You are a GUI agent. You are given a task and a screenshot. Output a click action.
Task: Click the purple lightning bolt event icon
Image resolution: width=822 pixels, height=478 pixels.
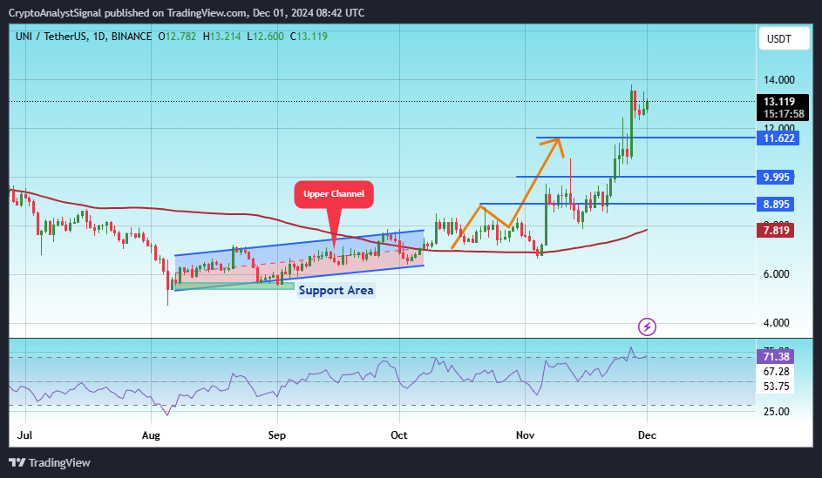[647, 327]
